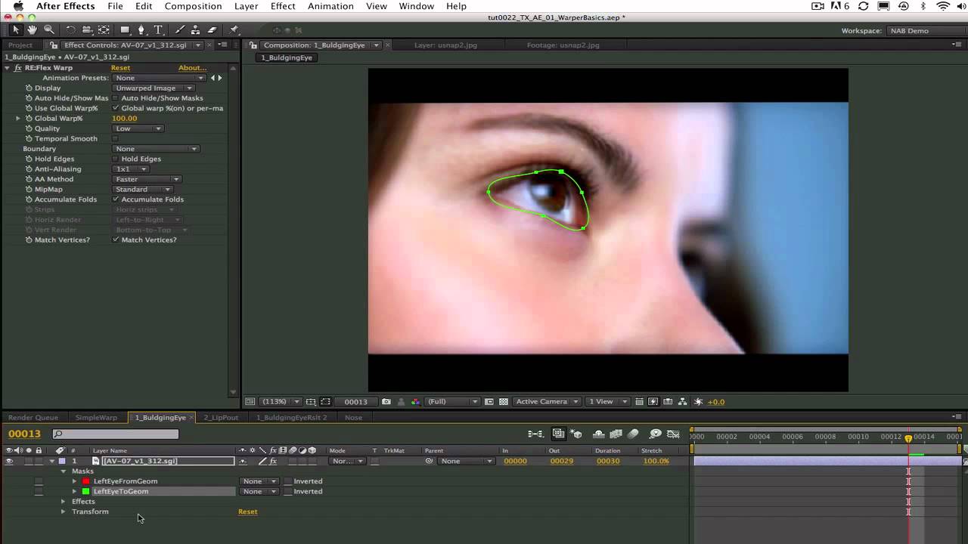The image size is (968, 544).
Task: Open the Active Camera view dropdown
Action: (x=547, y=402)
